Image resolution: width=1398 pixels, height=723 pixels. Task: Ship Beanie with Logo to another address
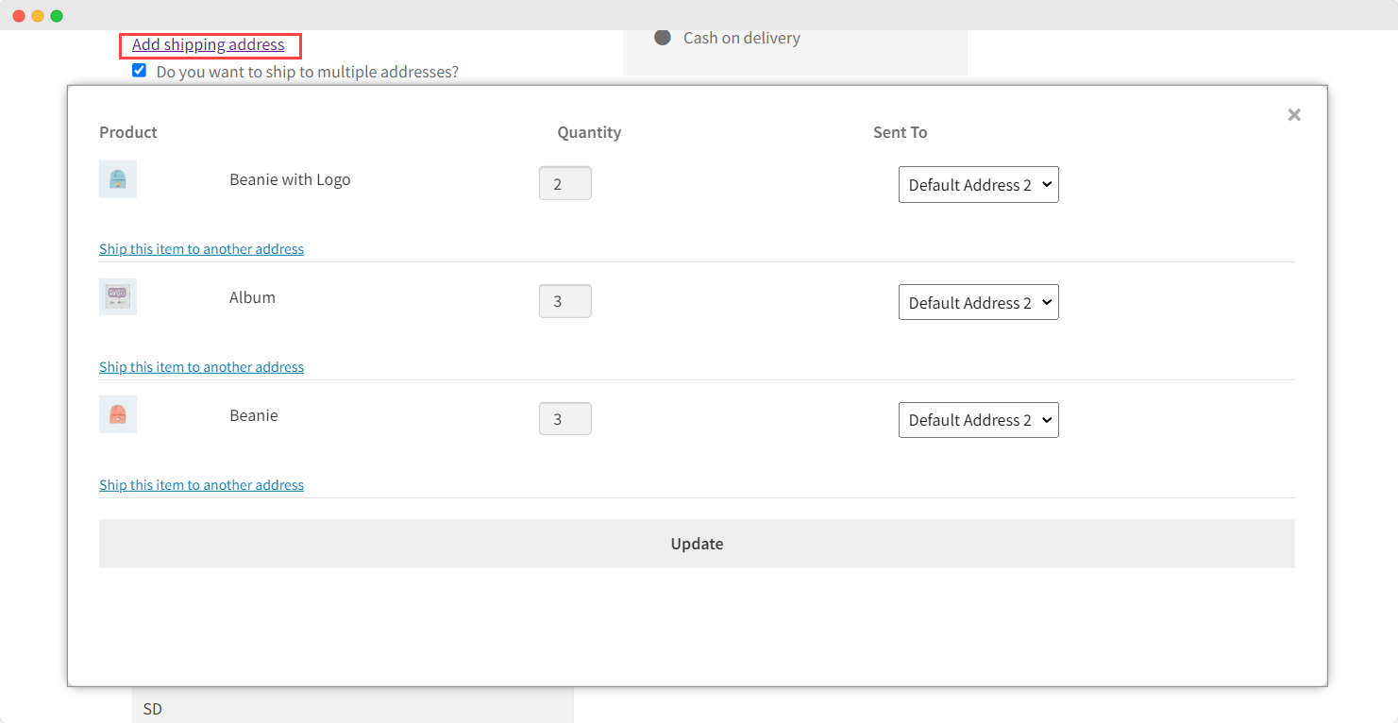[x=201, y=248]
